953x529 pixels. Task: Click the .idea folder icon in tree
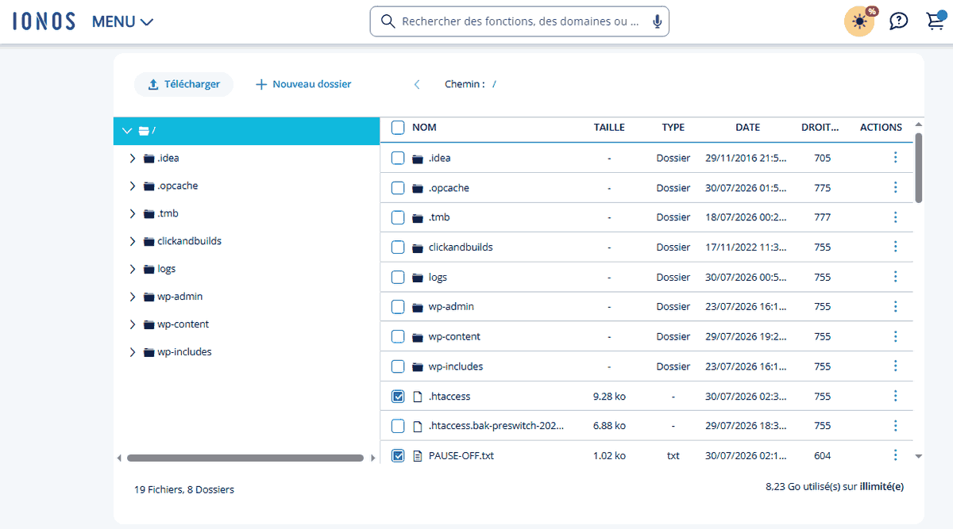[149, 159]
